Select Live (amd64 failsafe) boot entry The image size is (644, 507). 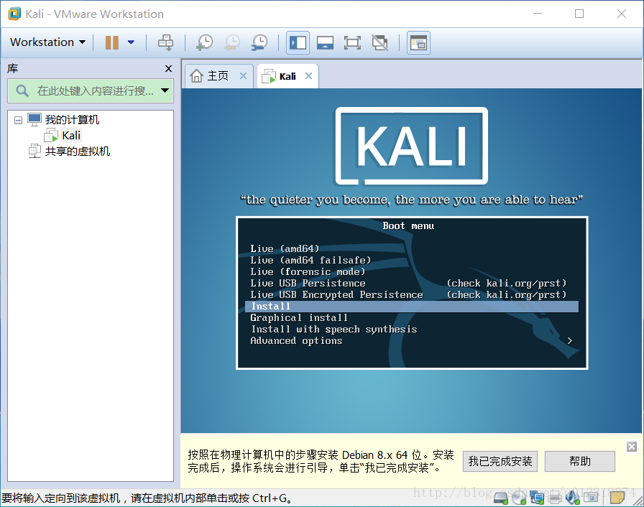(x=310, y=260)
